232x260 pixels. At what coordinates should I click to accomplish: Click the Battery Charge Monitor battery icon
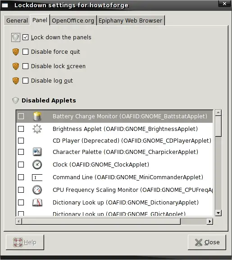coord(37,116)
